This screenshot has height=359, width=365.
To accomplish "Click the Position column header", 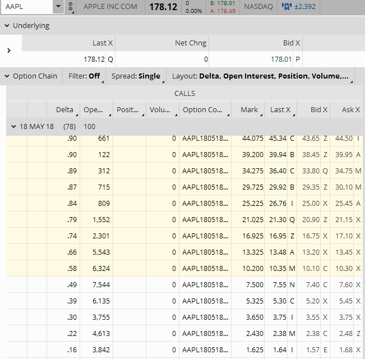I will [x=130, y=109].
